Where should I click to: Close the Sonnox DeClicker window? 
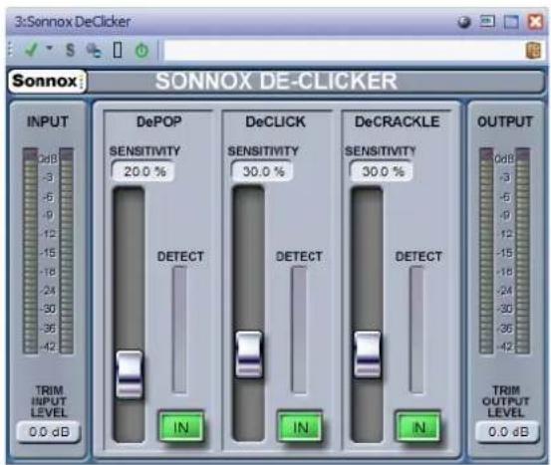tap(535, 22)
